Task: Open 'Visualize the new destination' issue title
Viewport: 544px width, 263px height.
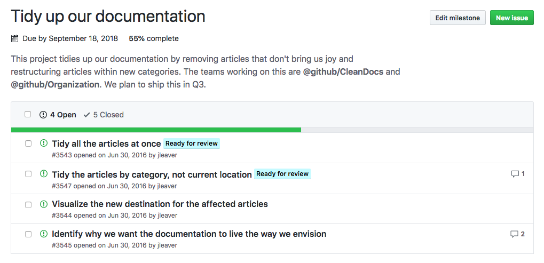Action: 160,204
